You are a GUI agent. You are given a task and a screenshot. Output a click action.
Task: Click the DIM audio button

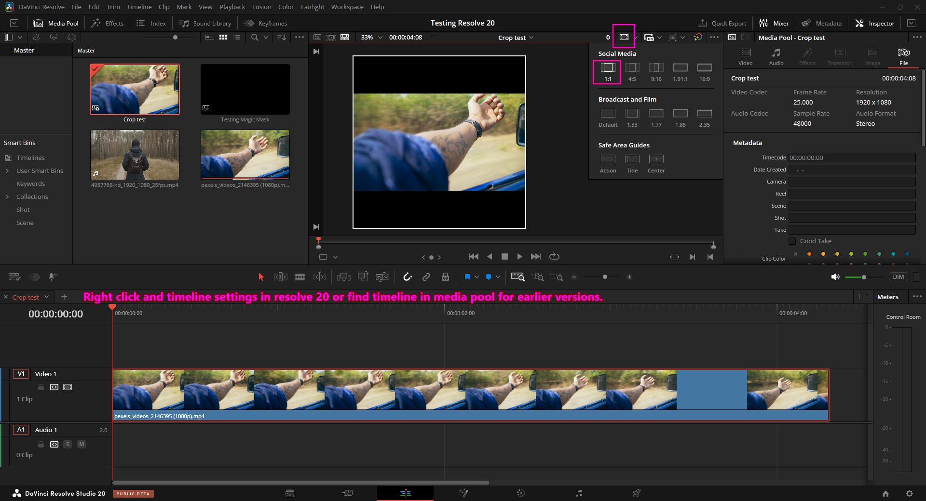pyautogui.click(x=898, y=277)
